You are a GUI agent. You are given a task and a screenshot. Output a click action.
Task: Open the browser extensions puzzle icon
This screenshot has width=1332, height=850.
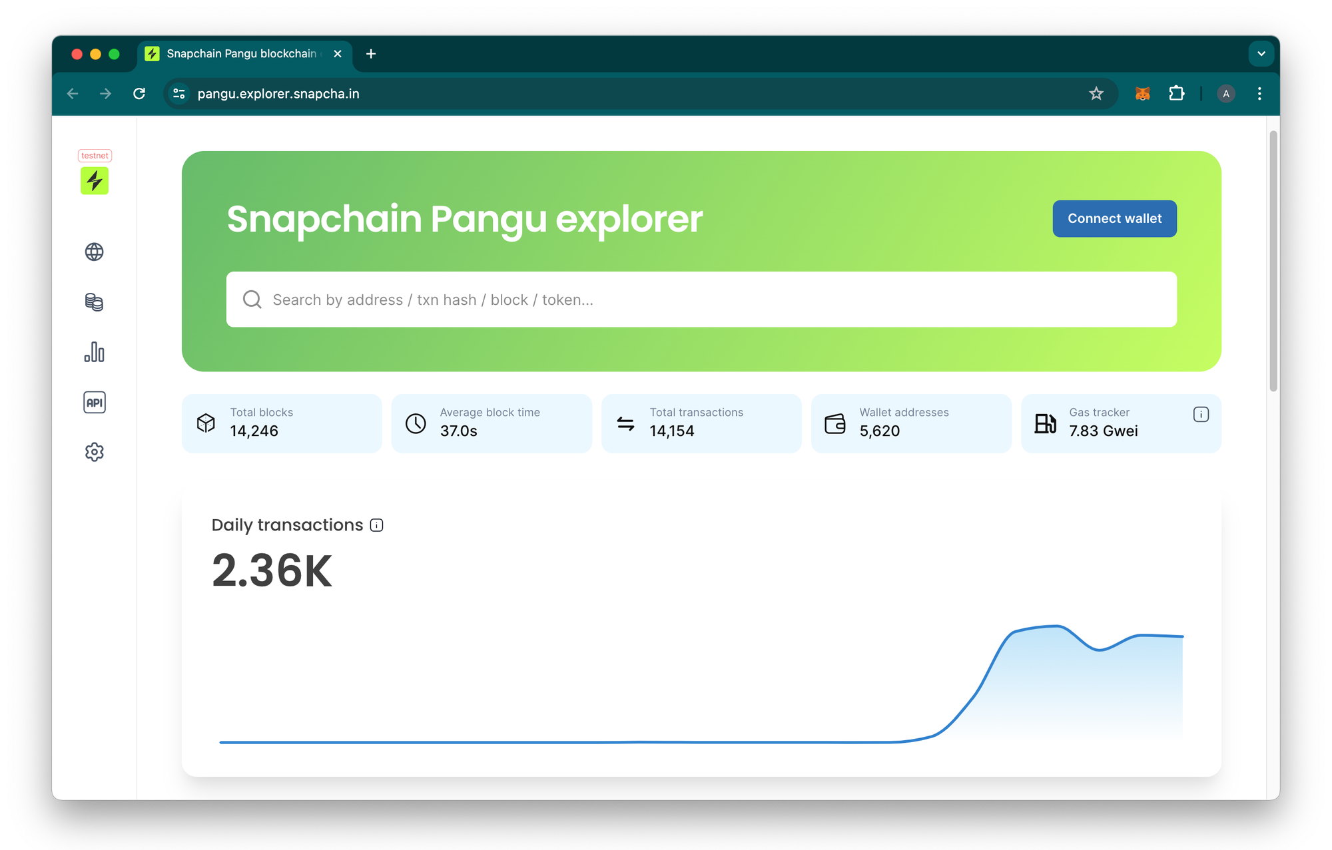tap(1176, 93)
